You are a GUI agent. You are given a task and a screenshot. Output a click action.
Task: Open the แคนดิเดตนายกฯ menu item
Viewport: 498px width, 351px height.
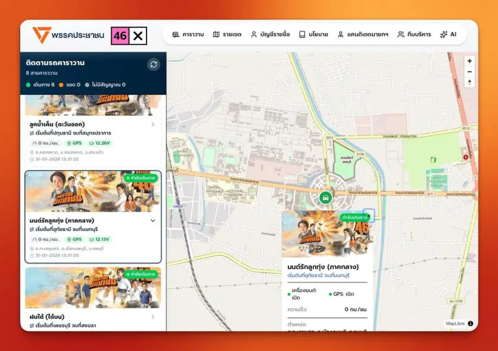(x=362, y=34)
